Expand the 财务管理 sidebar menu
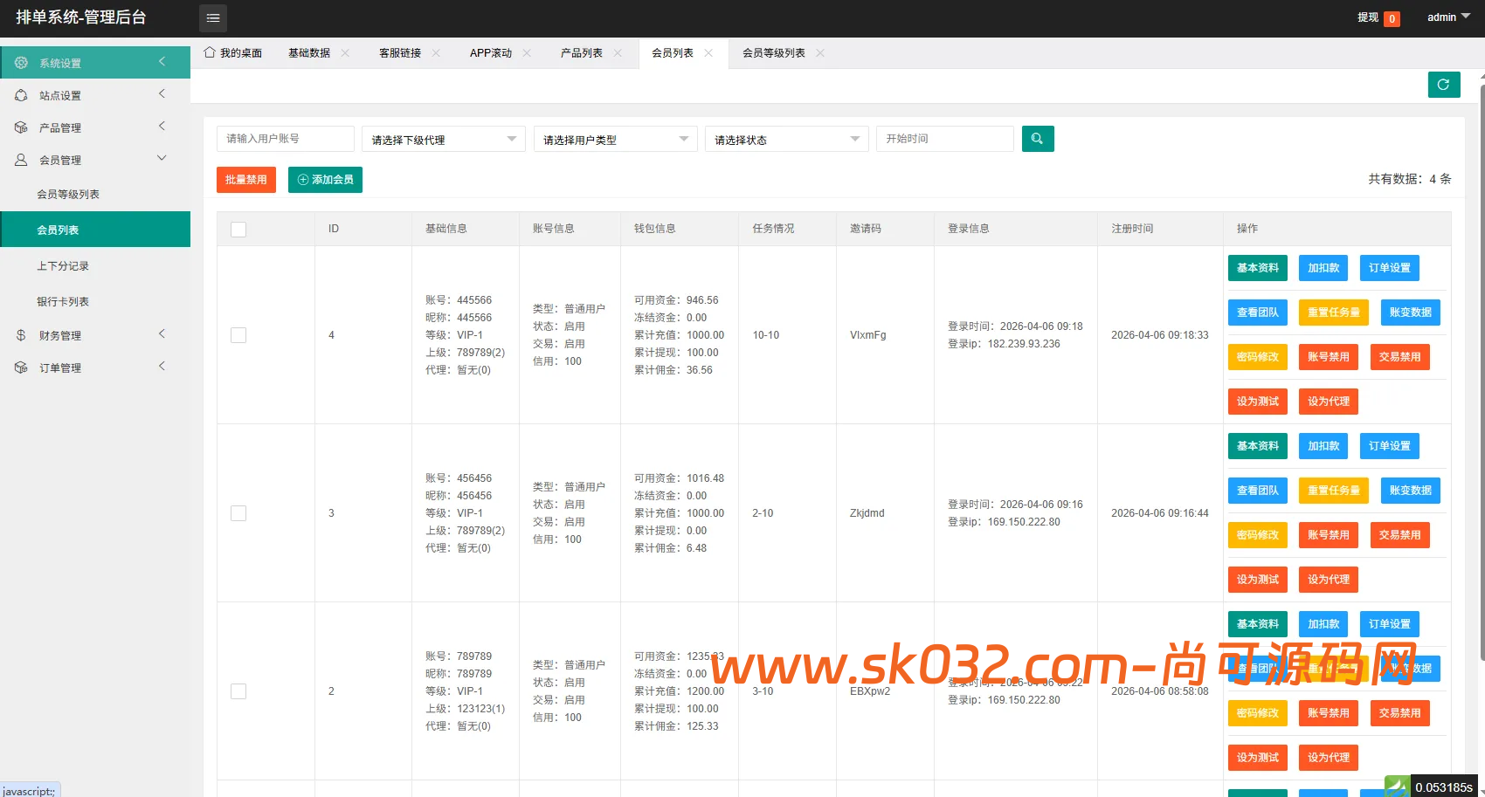 coord(95,335)
